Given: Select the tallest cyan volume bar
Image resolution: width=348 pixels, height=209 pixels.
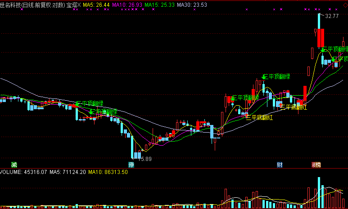Looking at the screenshot, I should 319,192.
